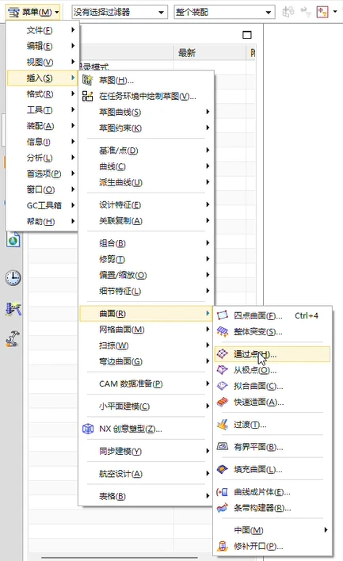Expand 关联复制(A) submenu
The image size is (343, 561).
pos(147,221)
